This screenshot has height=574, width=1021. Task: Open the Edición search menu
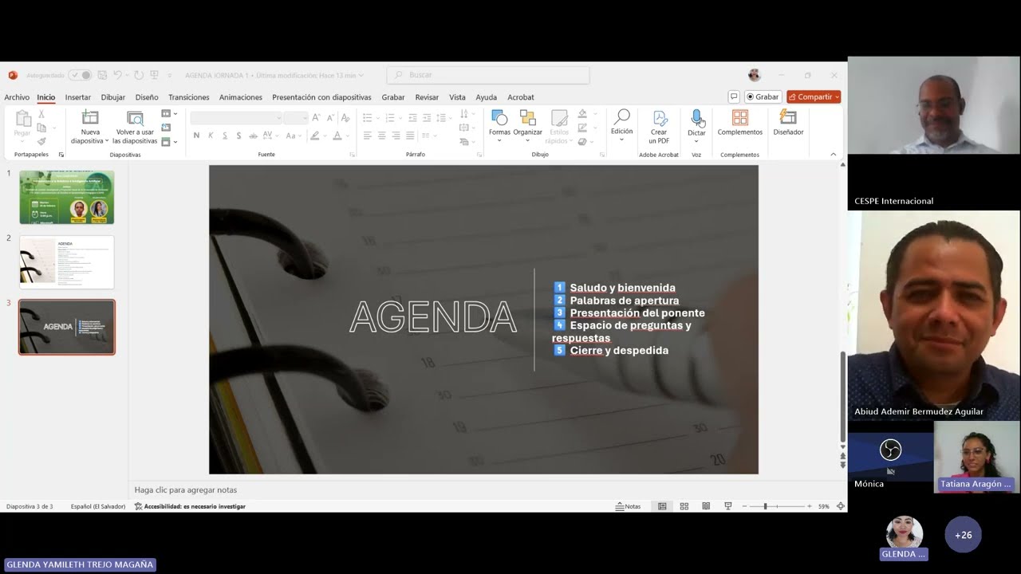[622, 125]
